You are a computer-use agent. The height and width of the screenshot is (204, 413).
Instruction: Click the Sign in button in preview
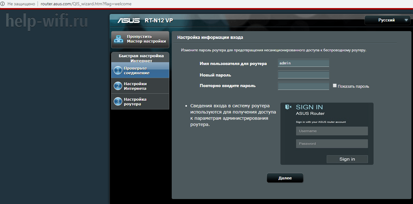347,159
